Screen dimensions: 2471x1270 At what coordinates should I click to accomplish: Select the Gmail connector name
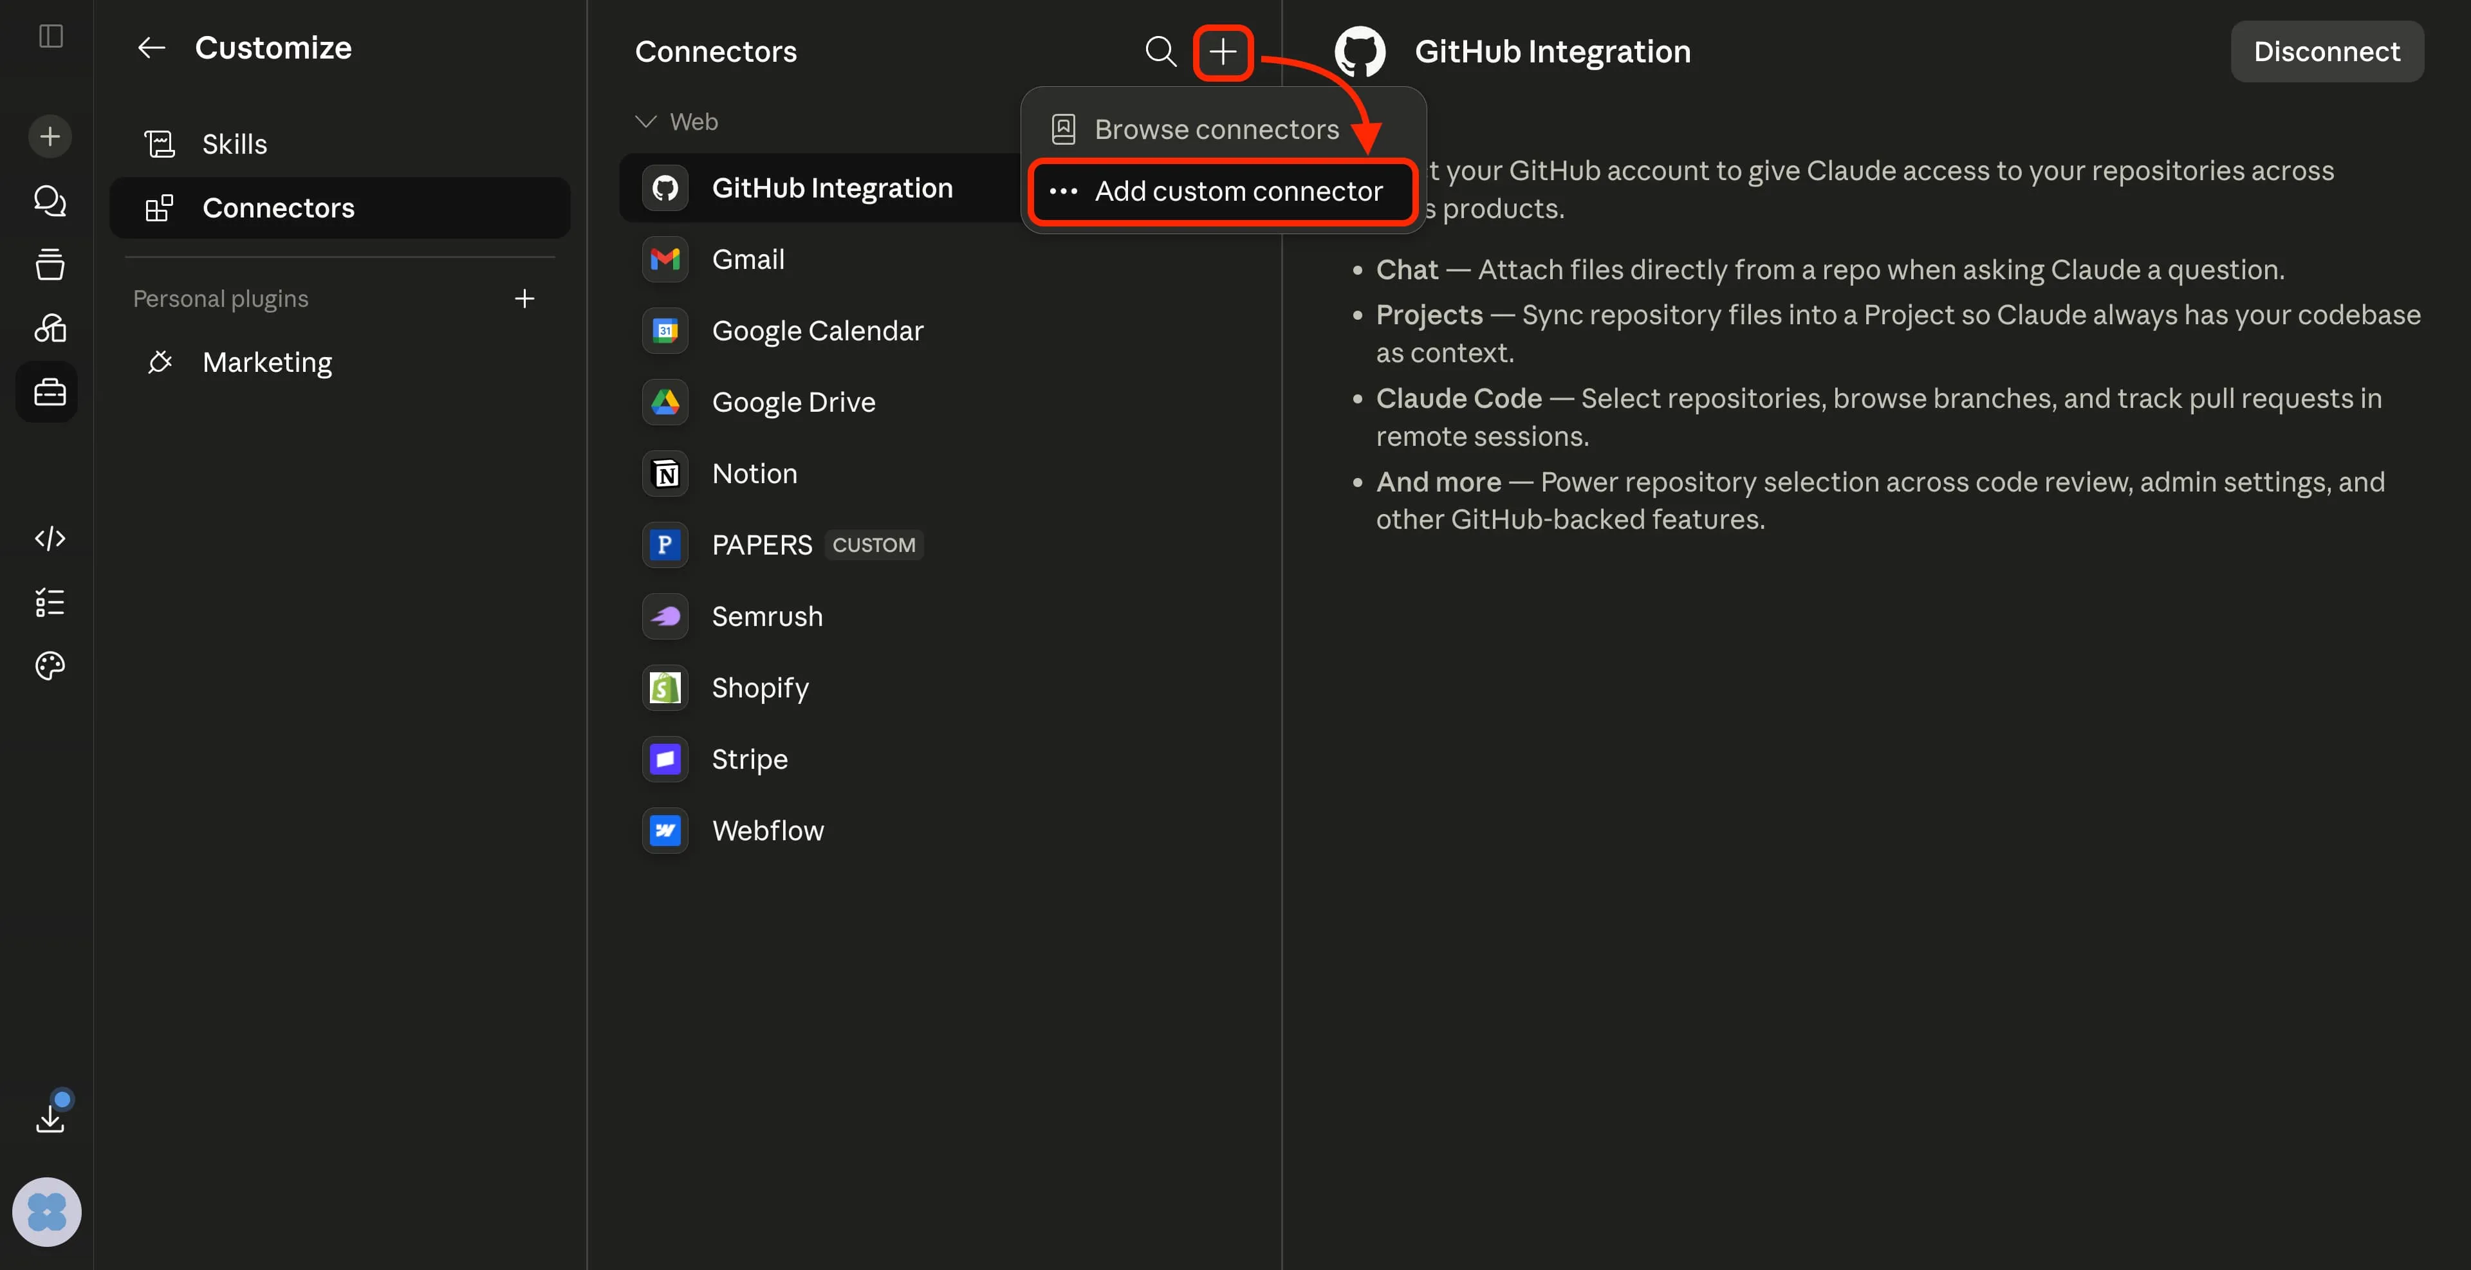(748, 259)
